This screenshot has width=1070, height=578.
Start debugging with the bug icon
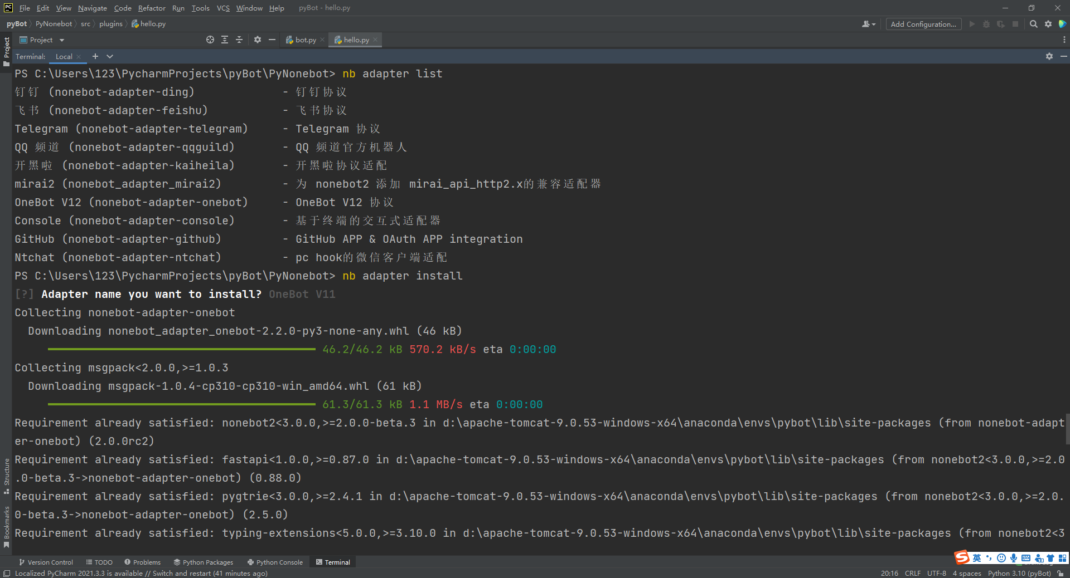[x=986, y=24]
